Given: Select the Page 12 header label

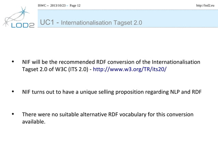Looking at the screenshot, I should pos(75,5).
